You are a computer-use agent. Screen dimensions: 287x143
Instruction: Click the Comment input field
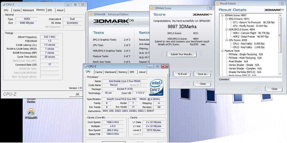(x=256, y=79)
